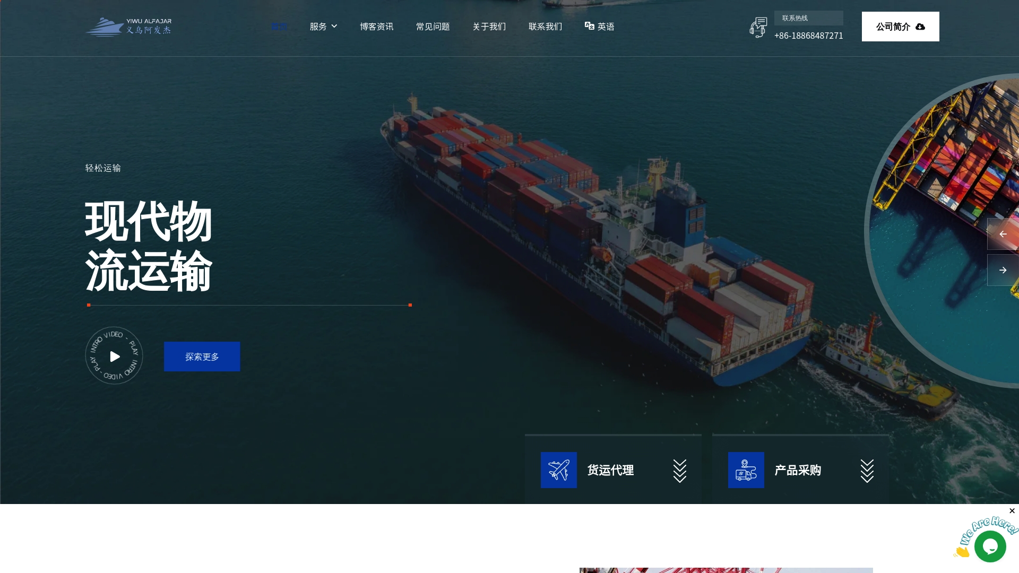The height and width of the screenshot is (573, 1019).
Task: Click the delivery truck product sourcing icon
Action: click(745, 470)
